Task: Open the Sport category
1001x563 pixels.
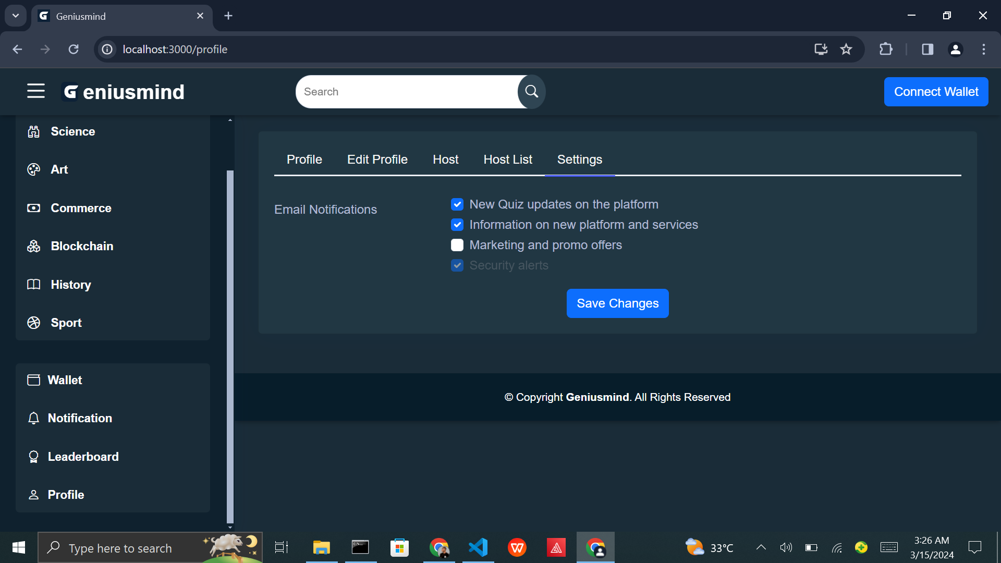Action: click(x=66, y=323)
